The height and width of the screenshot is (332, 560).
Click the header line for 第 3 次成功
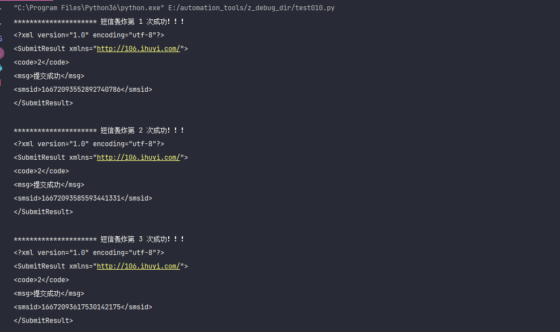(99, 239)
